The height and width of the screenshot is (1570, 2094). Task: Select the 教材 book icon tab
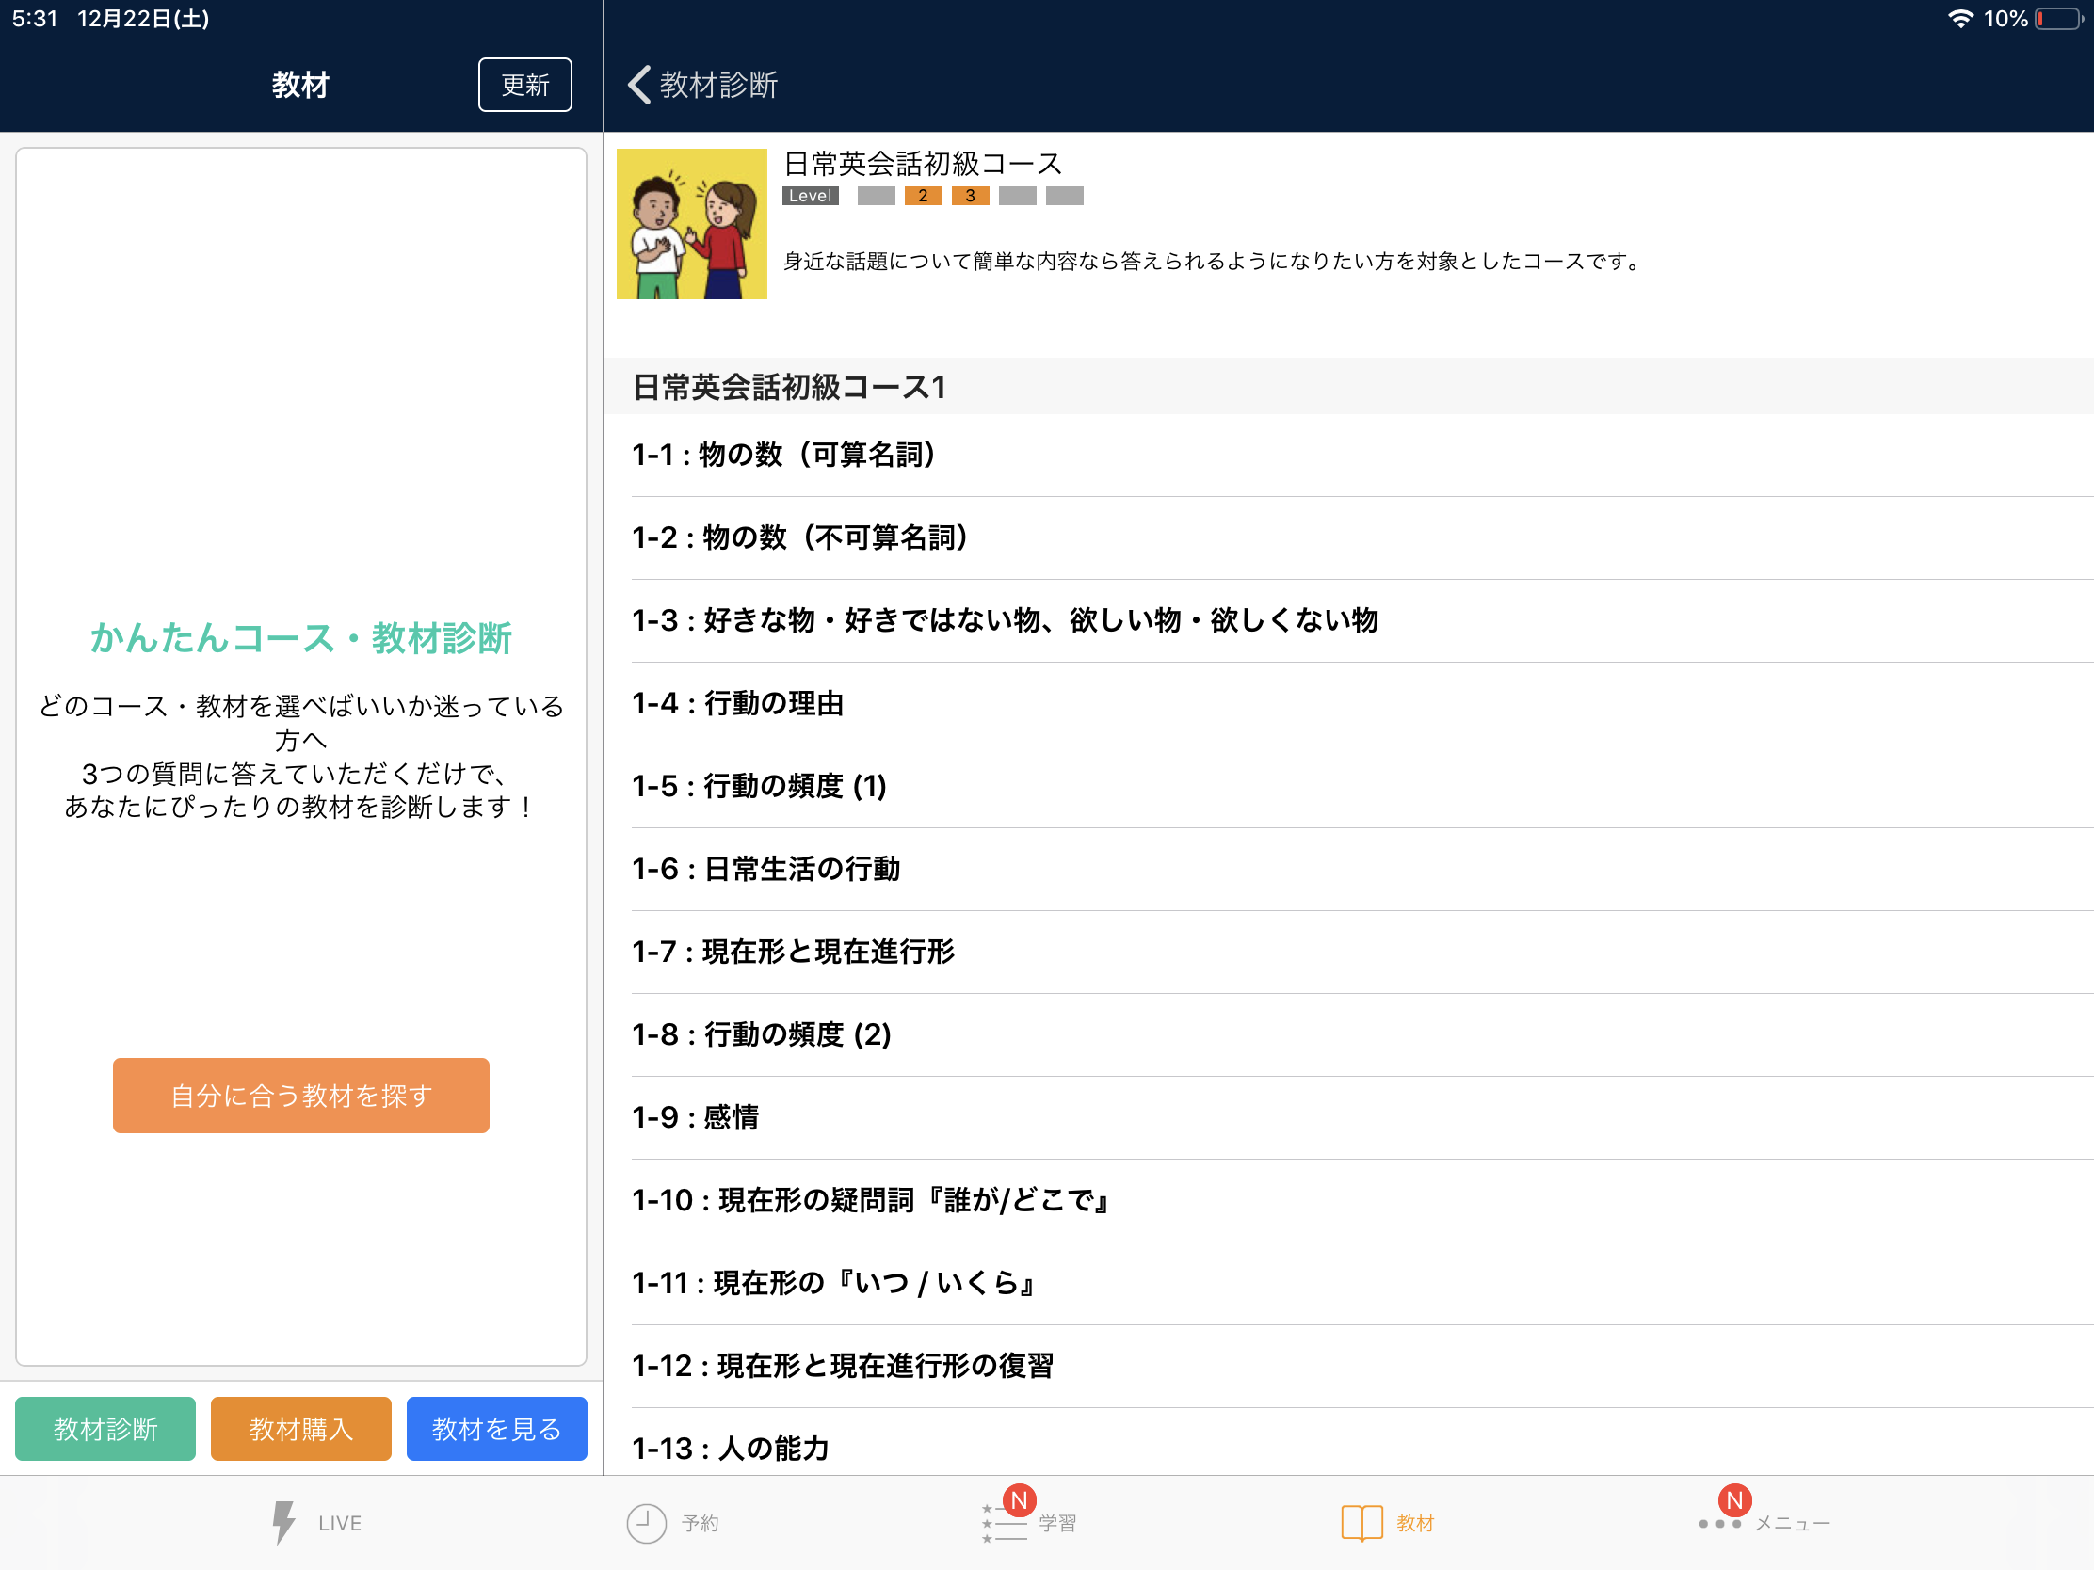tap(1361, 1523)
